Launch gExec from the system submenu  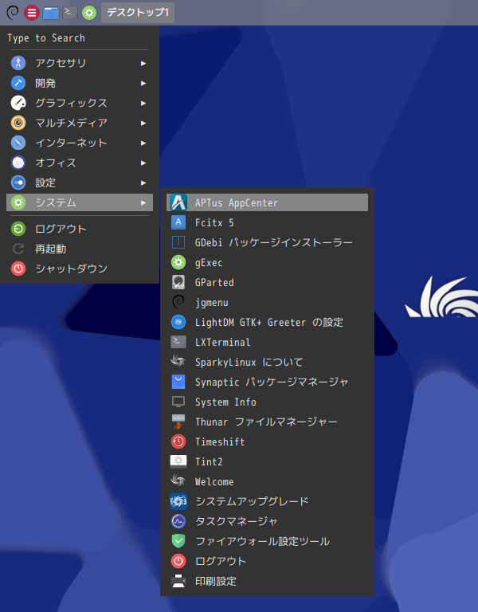pyautogui.click(x=267, y=262)
